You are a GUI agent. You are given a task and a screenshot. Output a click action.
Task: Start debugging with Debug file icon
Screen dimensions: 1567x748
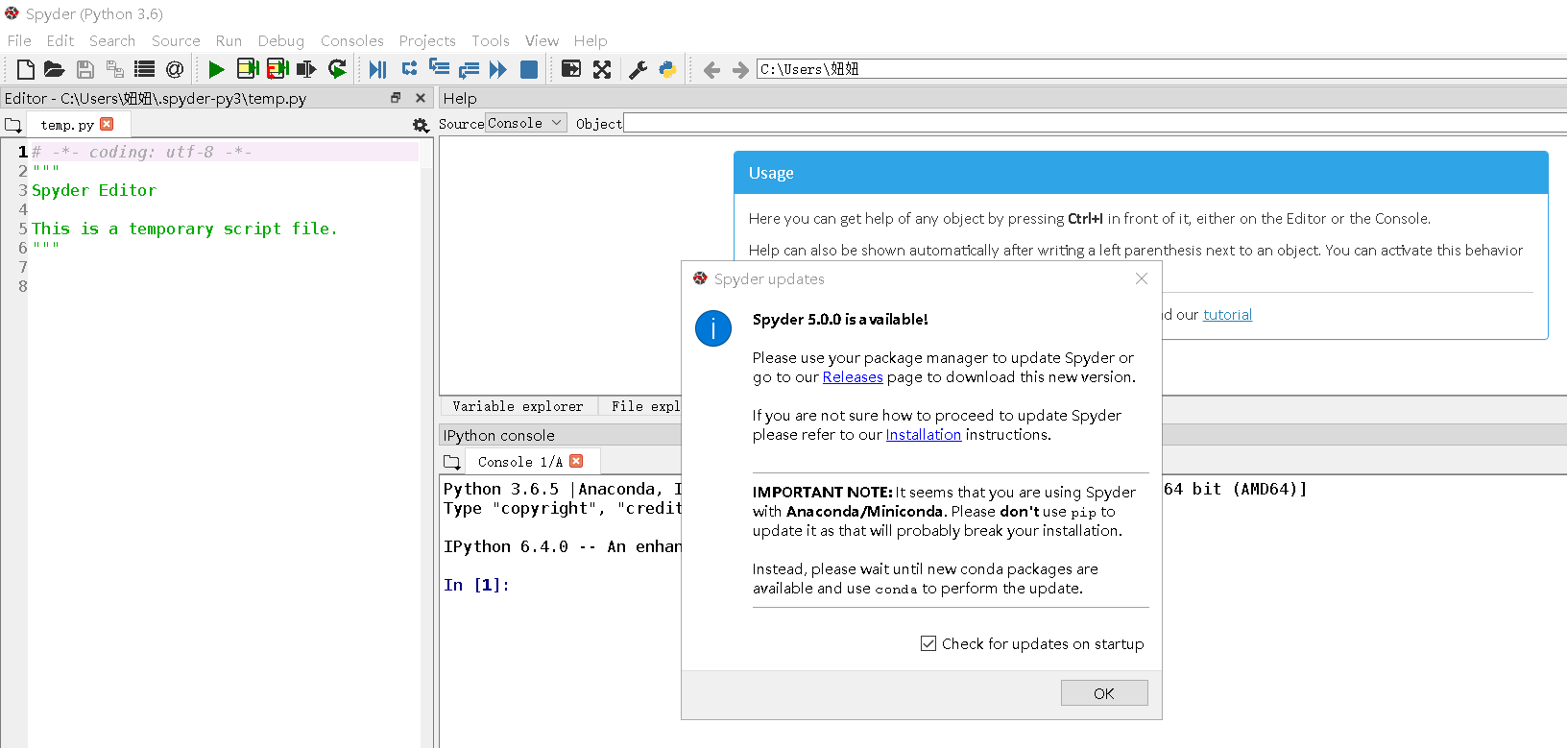coord(378,69)
